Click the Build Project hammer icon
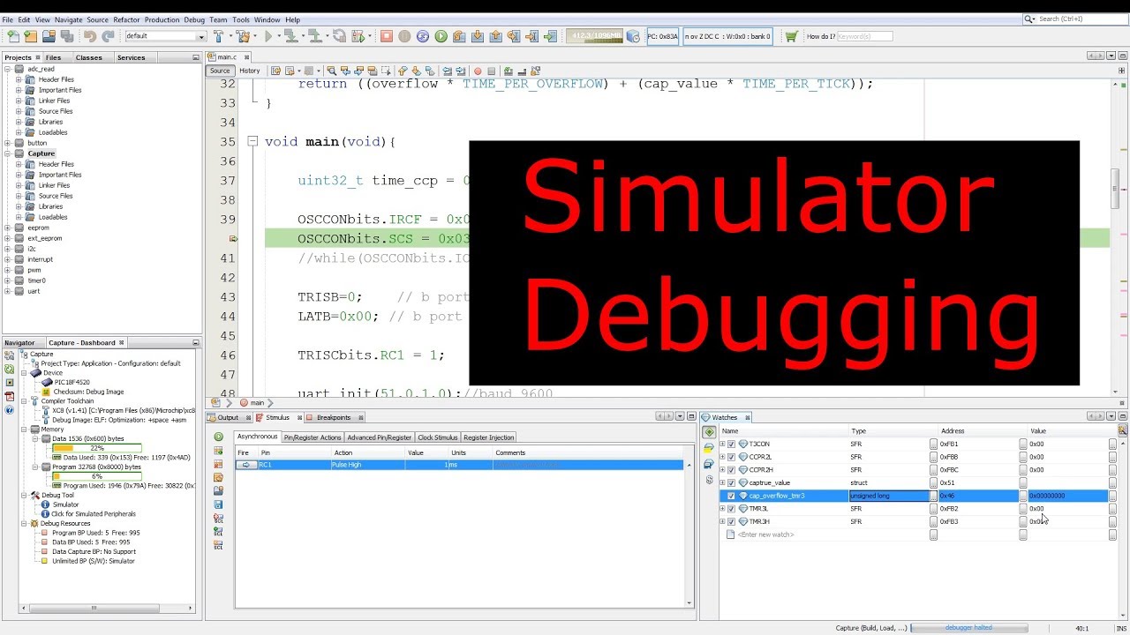The image size is (1130, 635). 218,36
